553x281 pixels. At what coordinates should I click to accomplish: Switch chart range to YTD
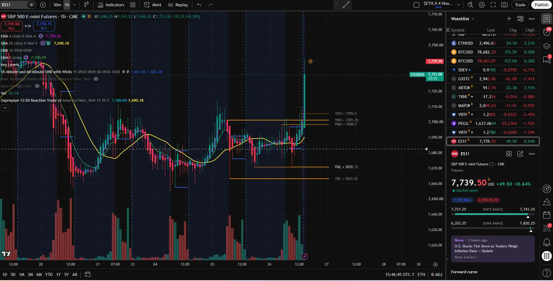click(49, 274)
